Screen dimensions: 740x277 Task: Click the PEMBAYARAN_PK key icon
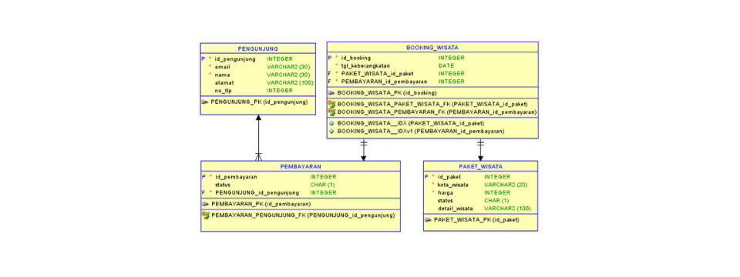pyautogui.click(x=205, y=204)
